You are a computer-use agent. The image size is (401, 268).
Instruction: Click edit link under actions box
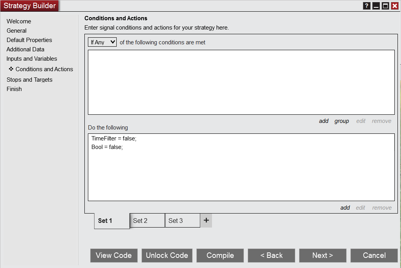point(361,208)
